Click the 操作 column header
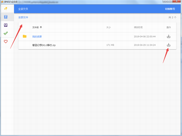 click(x=169, y=28)
